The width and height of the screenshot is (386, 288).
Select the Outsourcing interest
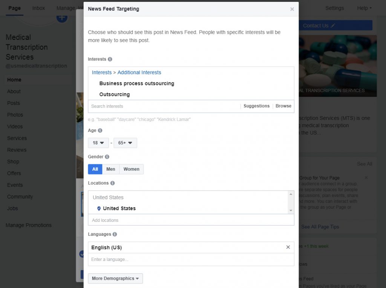pyautogui.click(x=115, y=94)
